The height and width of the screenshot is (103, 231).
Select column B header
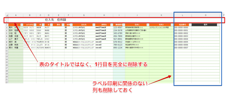click(x=30, y=15)
